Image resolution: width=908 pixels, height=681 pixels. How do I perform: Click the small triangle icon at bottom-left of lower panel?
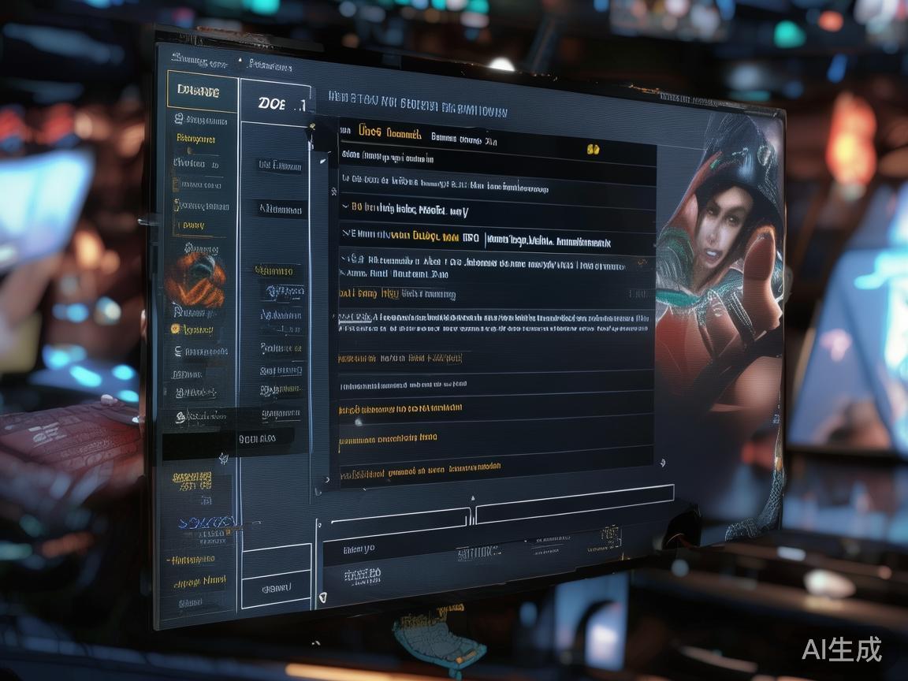click(x=322, y=599)
